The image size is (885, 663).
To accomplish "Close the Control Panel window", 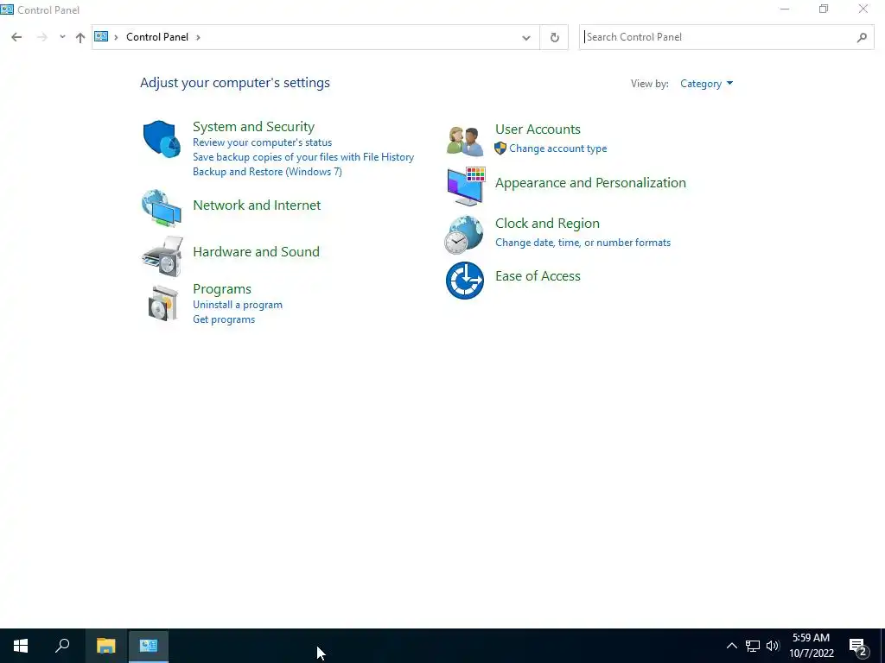I will pyautogui.click(x=863, y=9).
